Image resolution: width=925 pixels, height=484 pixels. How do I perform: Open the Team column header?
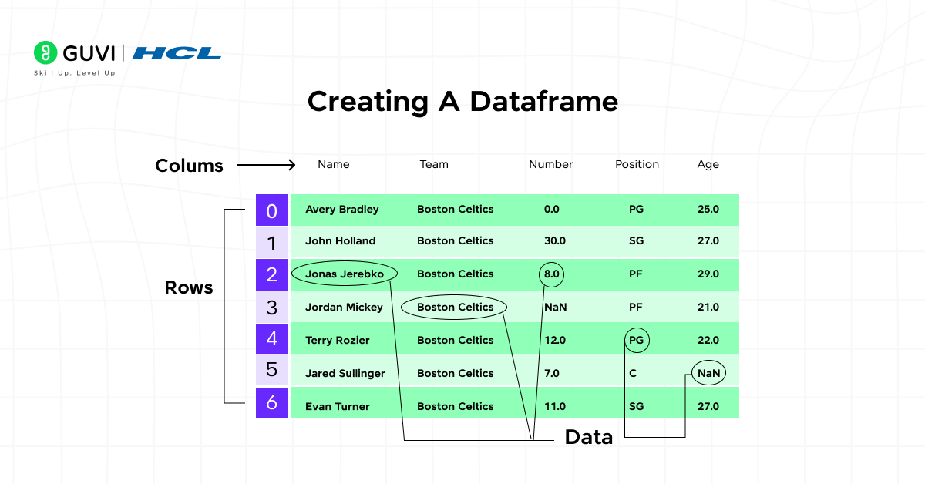(434, 164)
